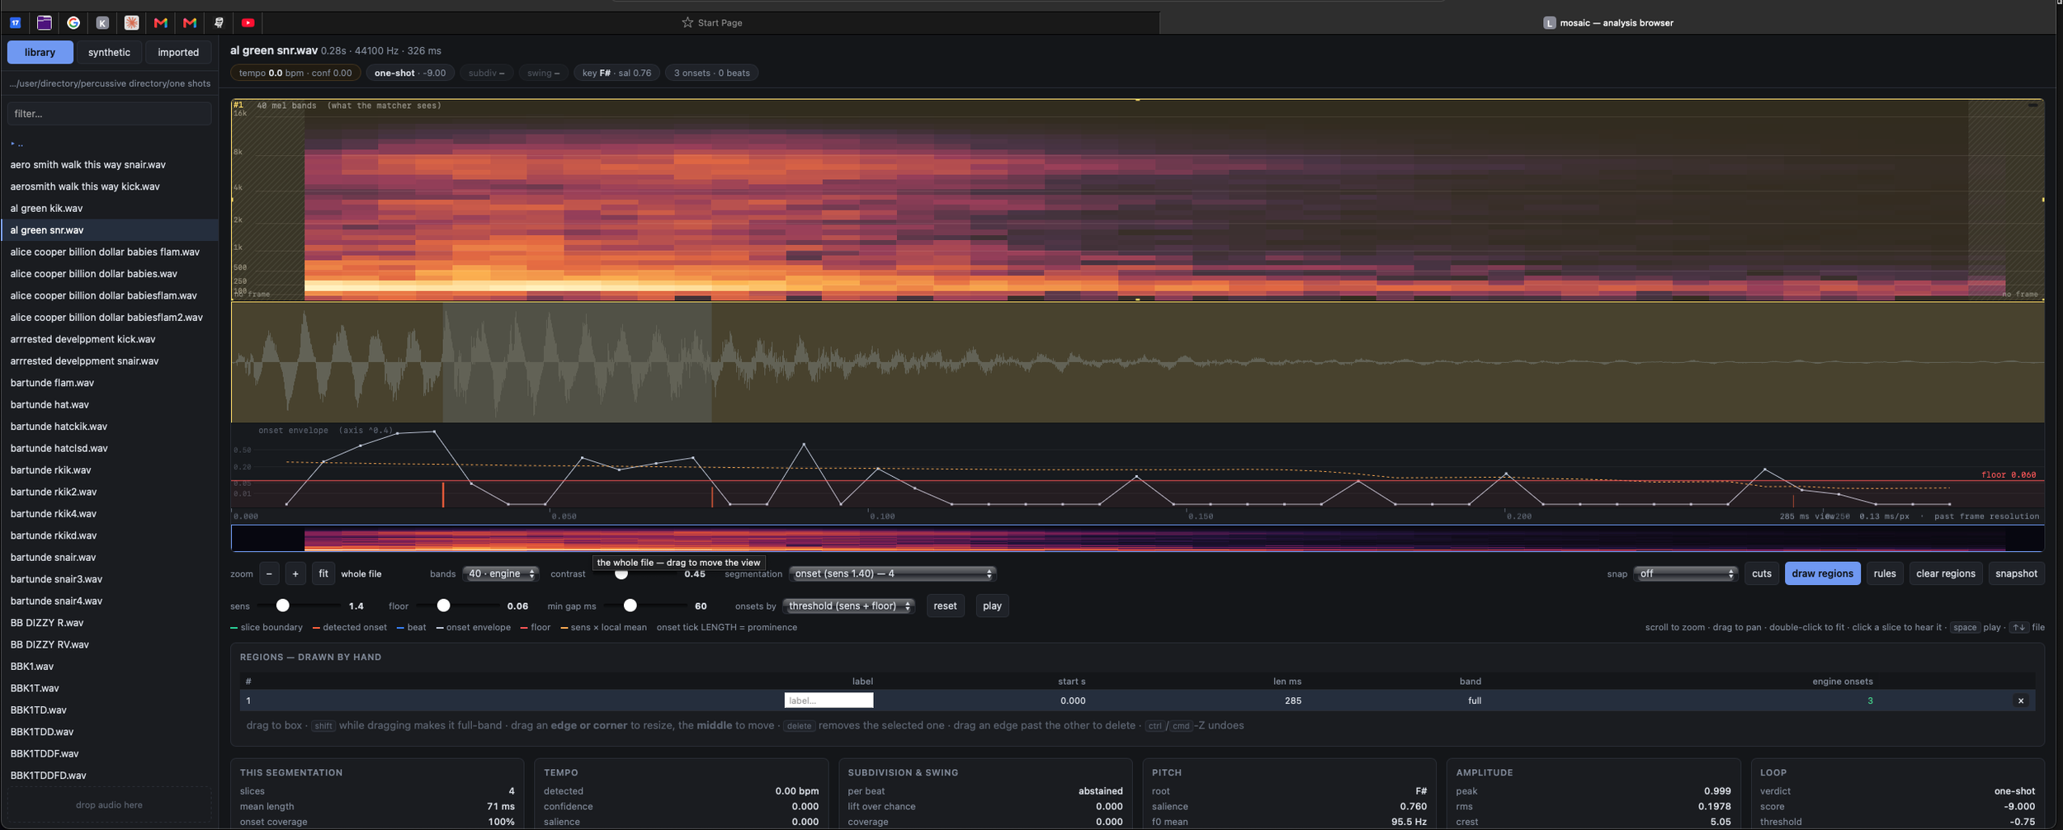
Task: Click the clear regions button
Action: (1945, 573)
